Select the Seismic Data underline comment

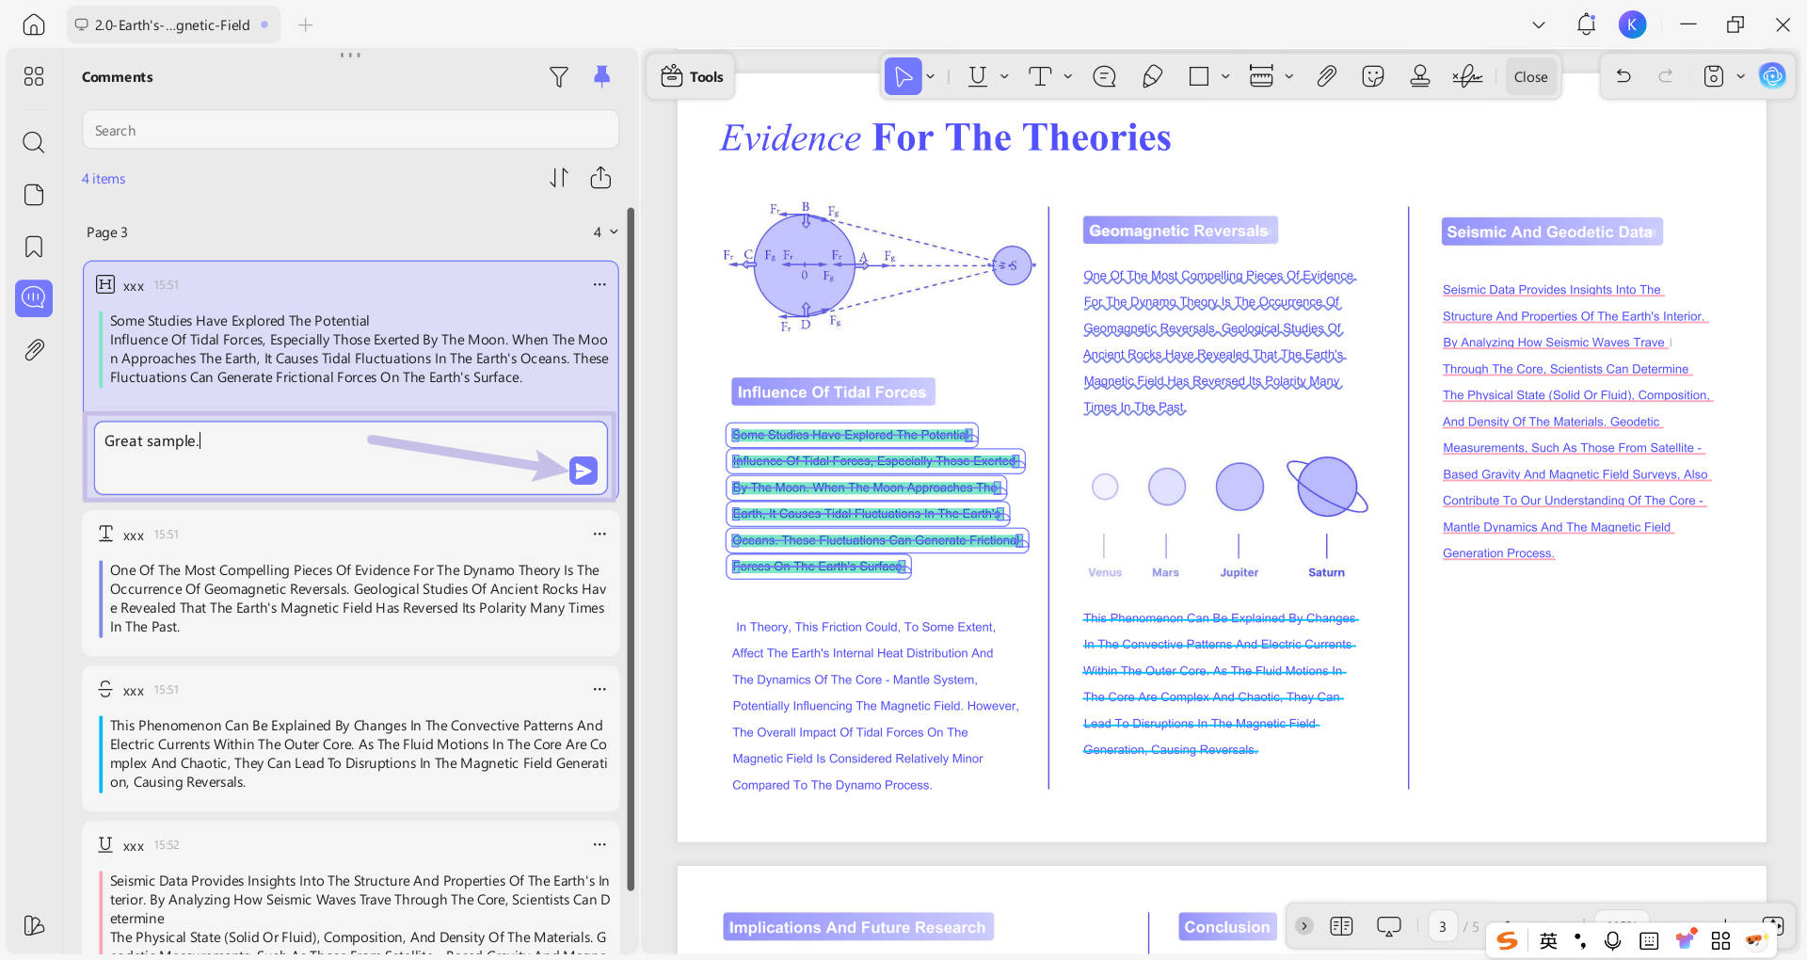350,888
